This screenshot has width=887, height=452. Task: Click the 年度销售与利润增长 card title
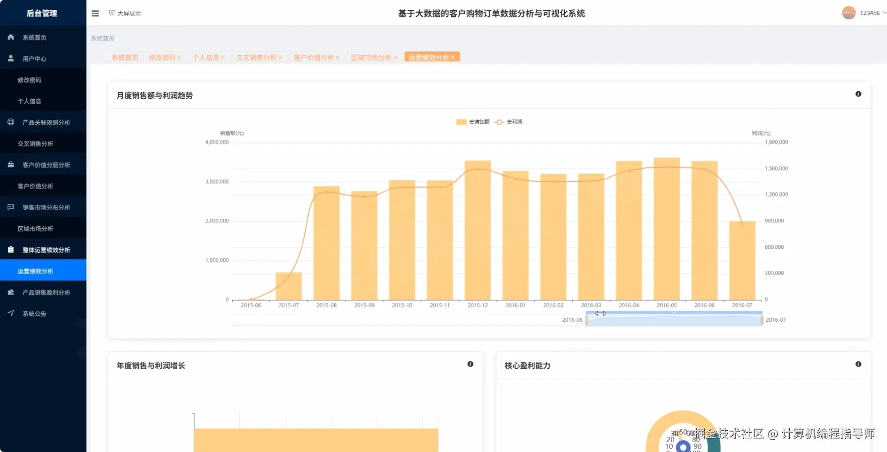(151, 365)
